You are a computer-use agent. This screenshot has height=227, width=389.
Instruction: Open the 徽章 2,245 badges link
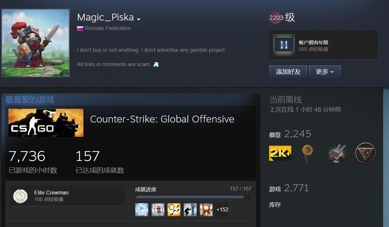coord(290,134)
